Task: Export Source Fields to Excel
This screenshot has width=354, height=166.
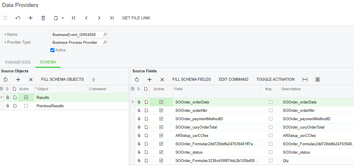Action: click(x=318, y=80)
